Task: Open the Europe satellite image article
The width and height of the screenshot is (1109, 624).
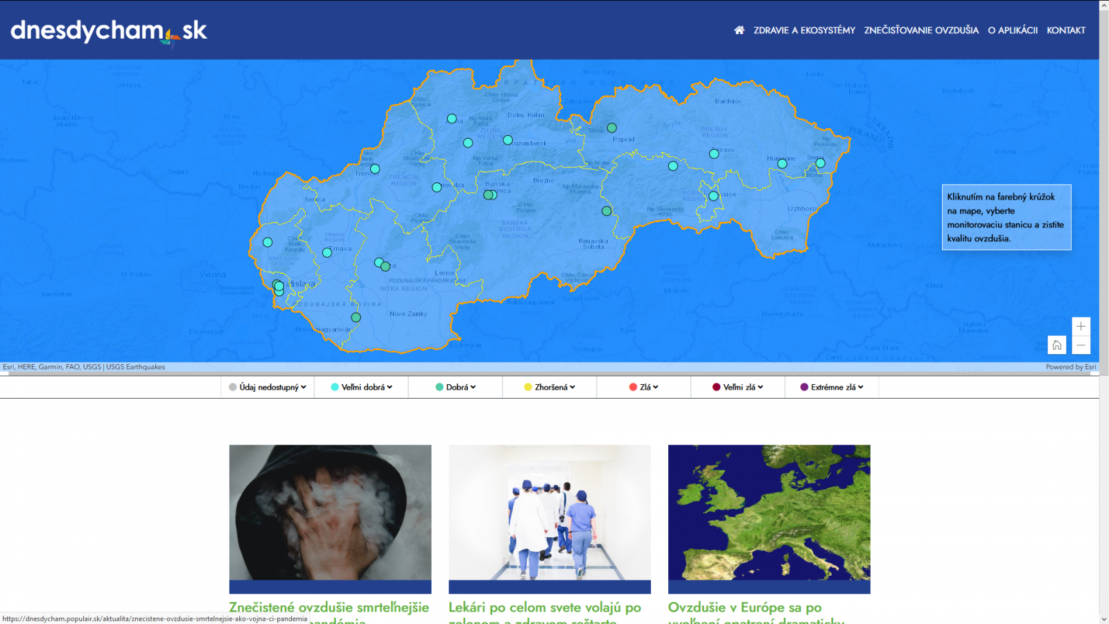Action: click(769, 512)
